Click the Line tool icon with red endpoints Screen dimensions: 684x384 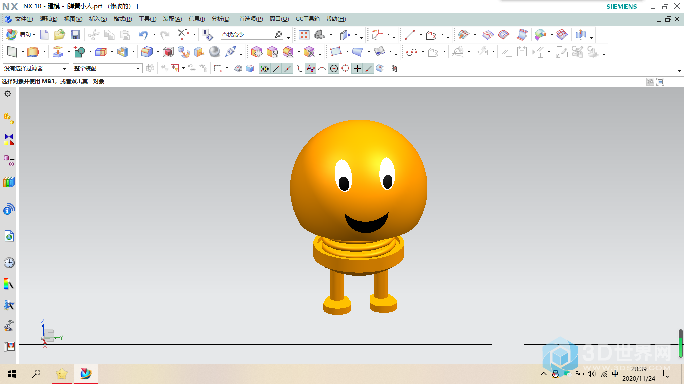(410, 35)
